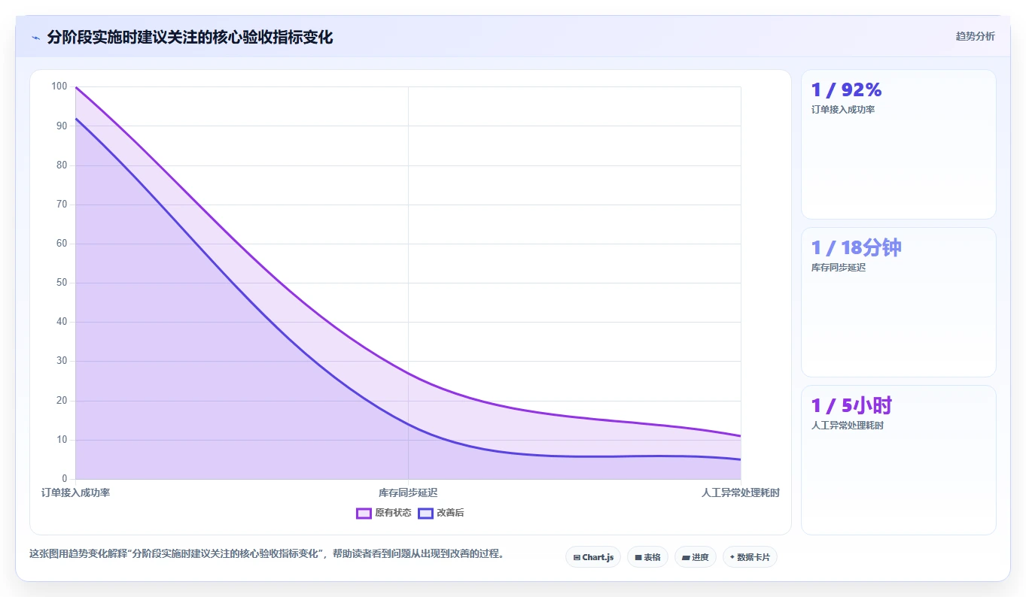Click the 趋势分析 label in header
Viewport: 1026px width, 597px height.
click(x=975, y=36)
